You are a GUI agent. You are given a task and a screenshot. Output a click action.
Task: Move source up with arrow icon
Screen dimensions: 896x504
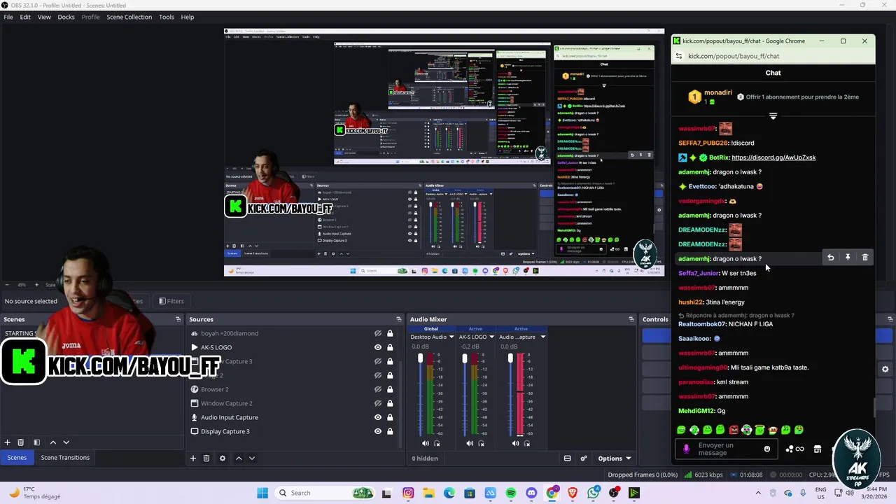click(x=239, y=458)
